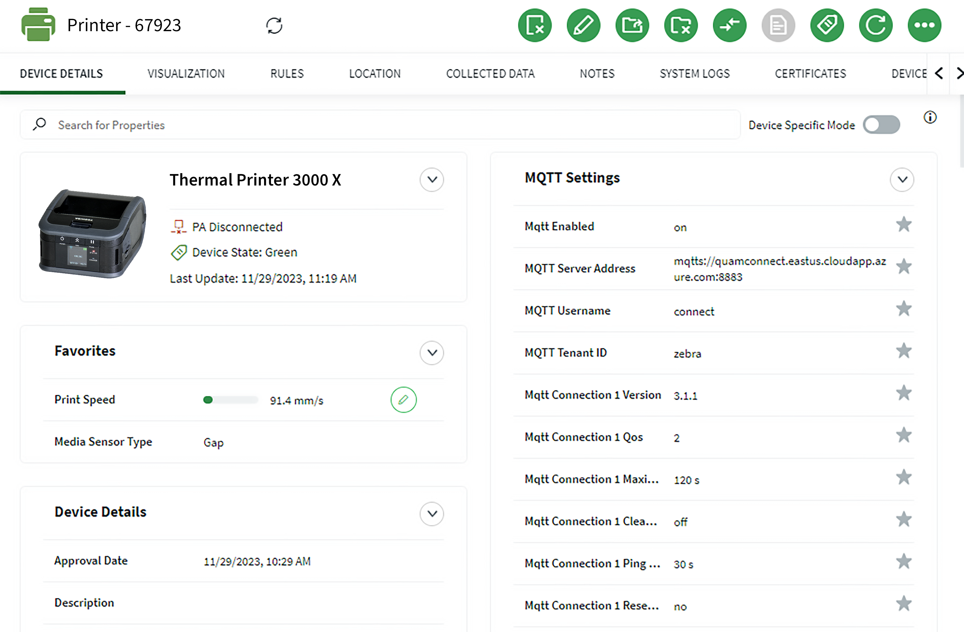This screenshot has height=632, width=964.
Task: Star the Mqtt Connection 1 Ping row
Action: pos(903,561)
